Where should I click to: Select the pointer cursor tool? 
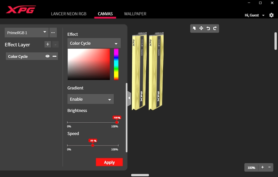click(x=195, y=28)
